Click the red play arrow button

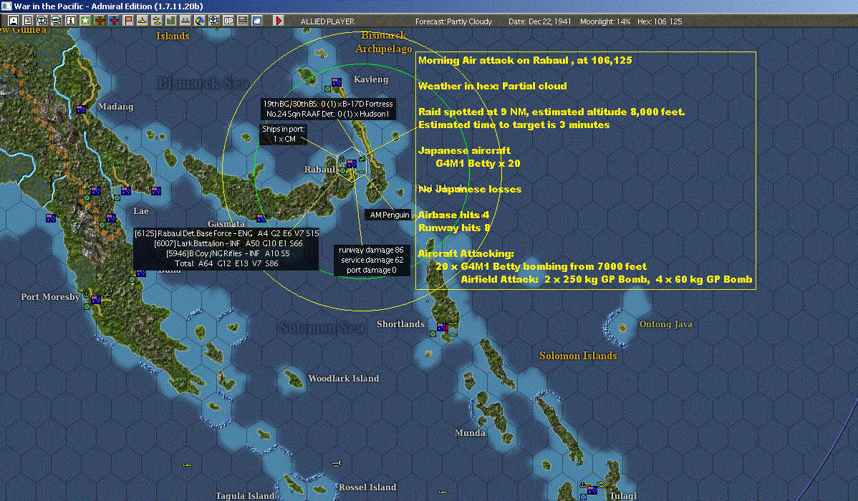tap(278, 21)
